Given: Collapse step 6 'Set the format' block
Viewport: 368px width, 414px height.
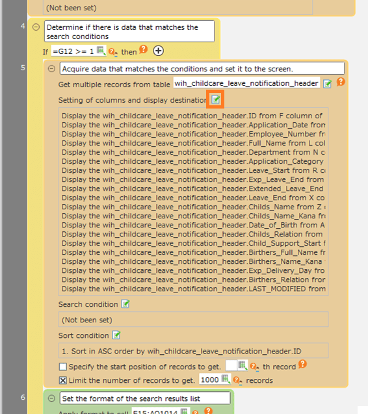Looking at the screenshot, I should point(51,398).
